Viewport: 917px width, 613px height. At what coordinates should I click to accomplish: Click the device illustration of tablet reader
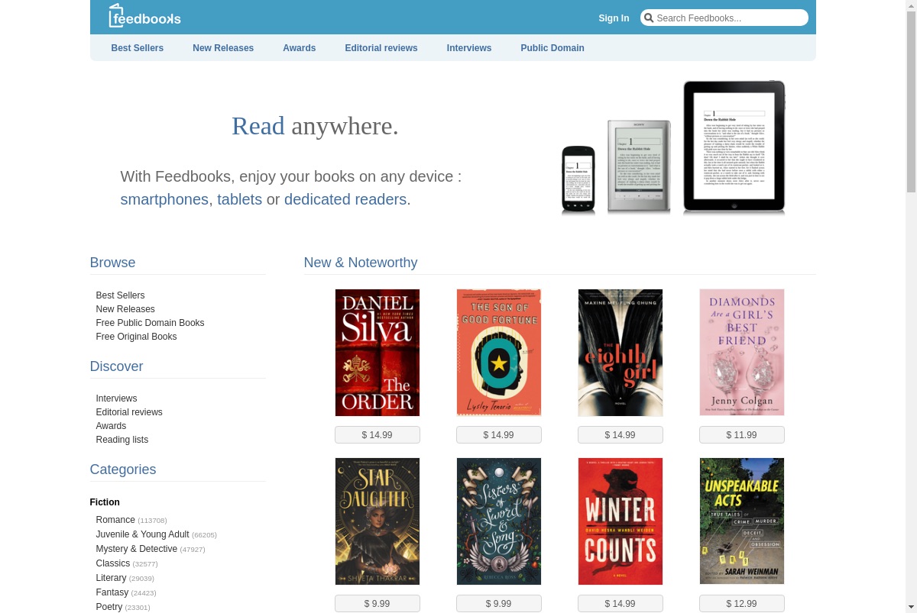point(734,147)
